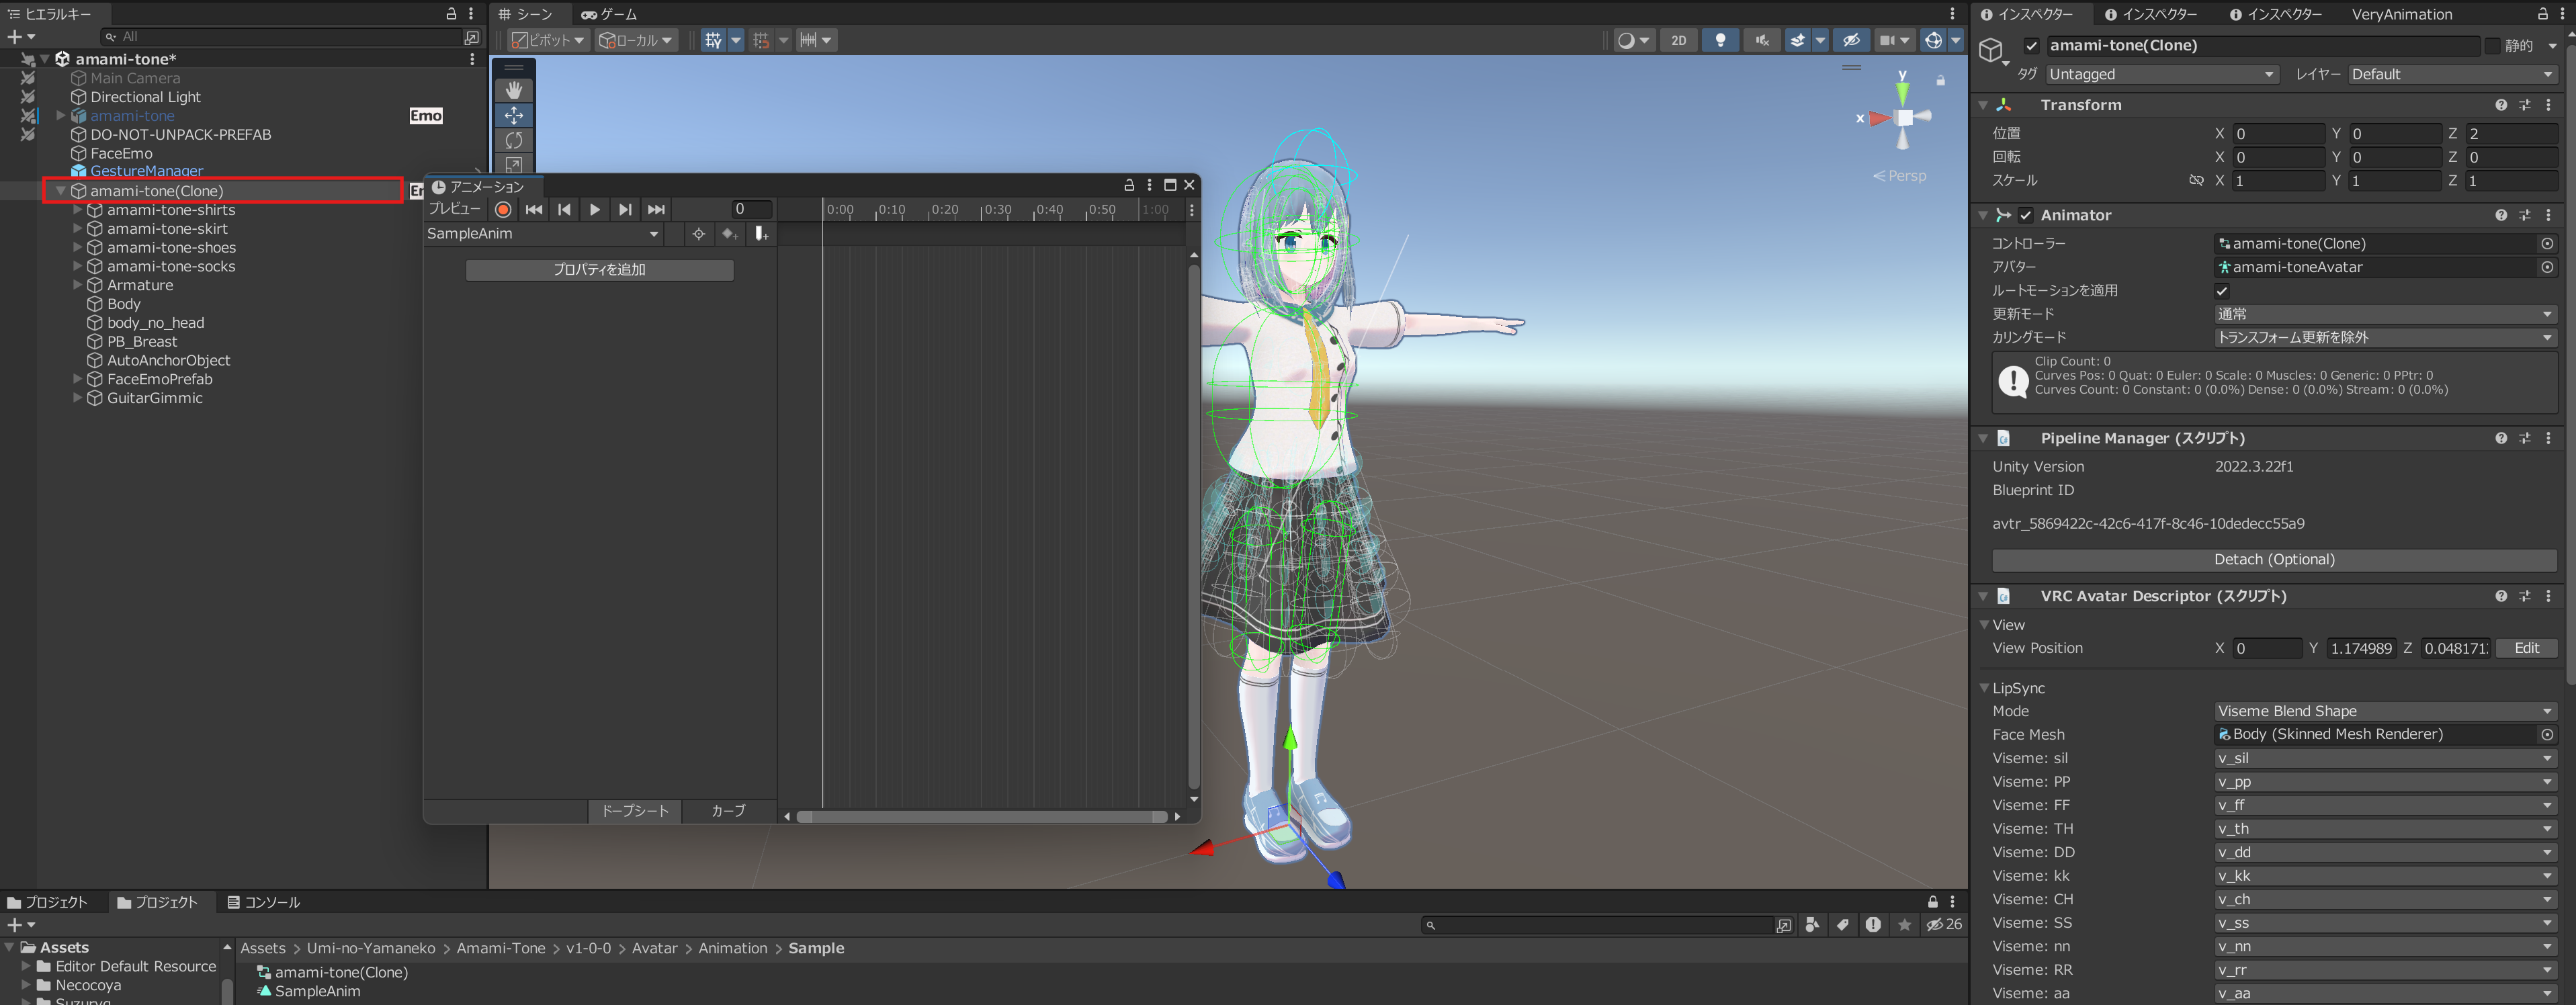The image size is (2576, 1005).
Task: Toggle Apply Root Motion checkbox
Action: pyautogui.click(x=2222, y=291)
